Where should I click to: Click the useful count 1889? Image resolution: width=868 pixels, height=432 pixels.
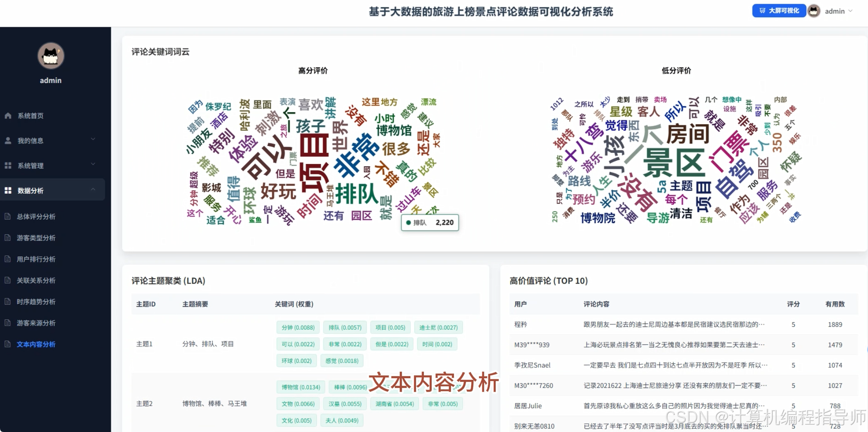pos(835,324)
